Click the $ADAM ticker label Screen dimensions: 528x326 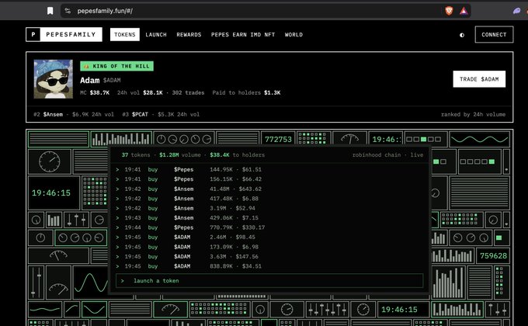(112, 80)
